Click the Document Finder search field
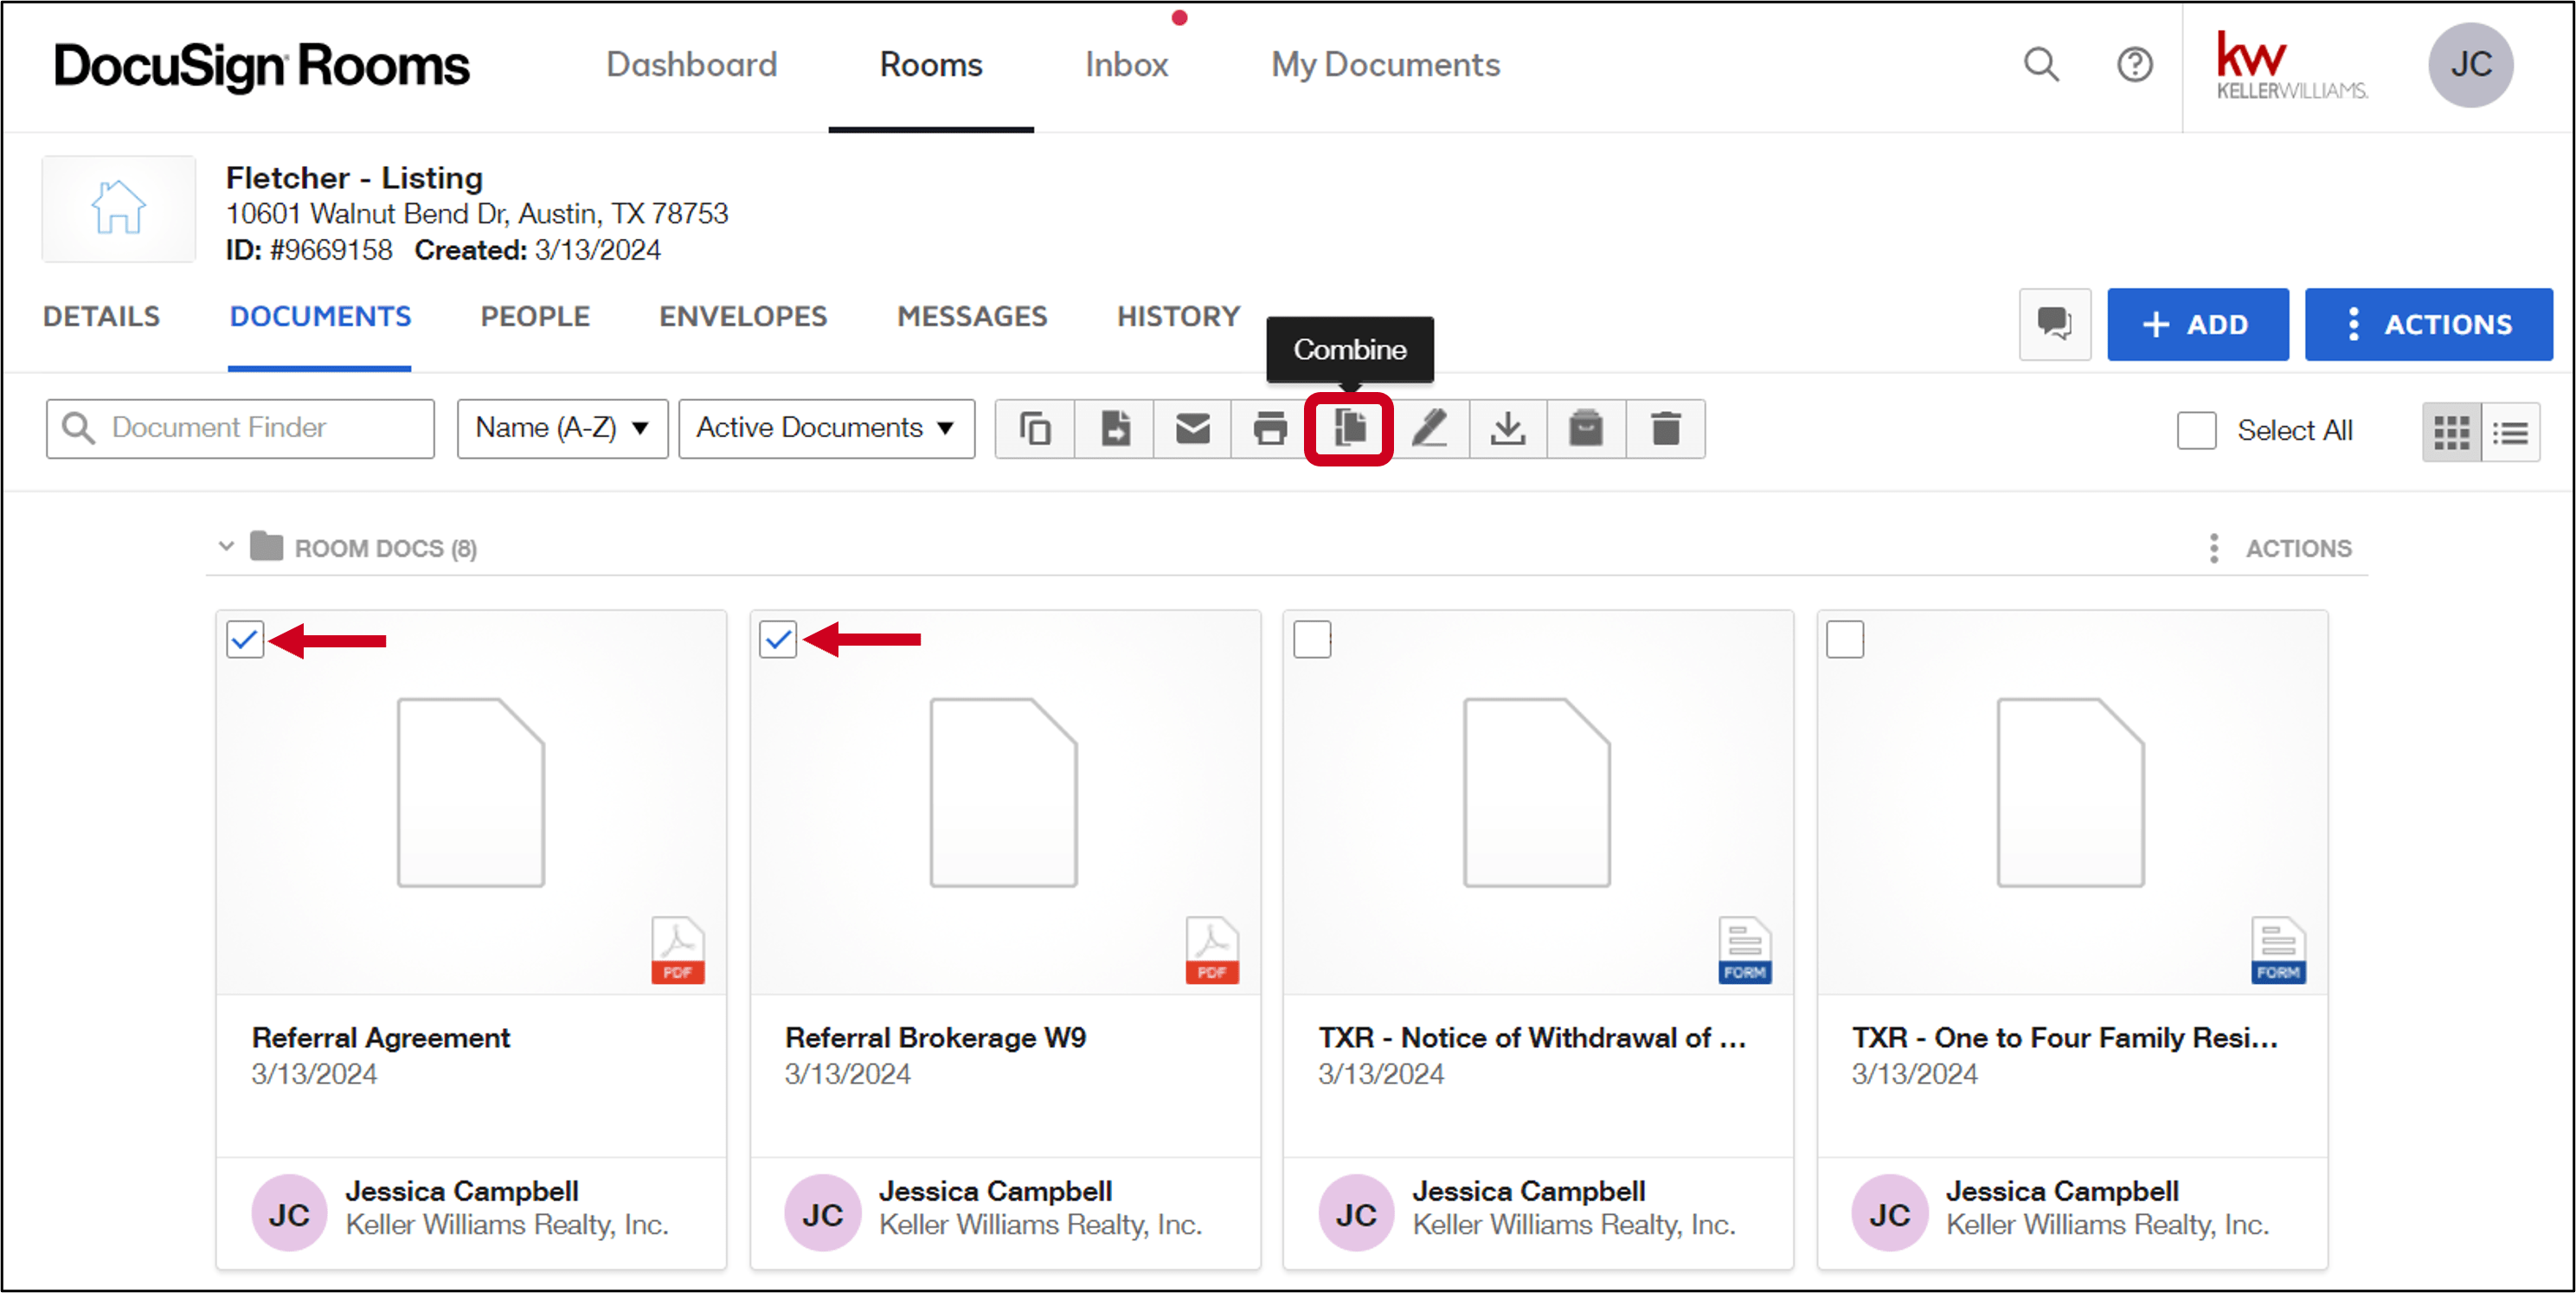 [240, 428]
